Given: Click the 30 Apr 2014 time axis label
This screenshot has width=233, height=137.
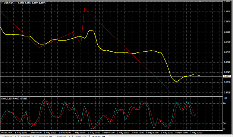Looking at the screenshot, I should tap(6, 133).
